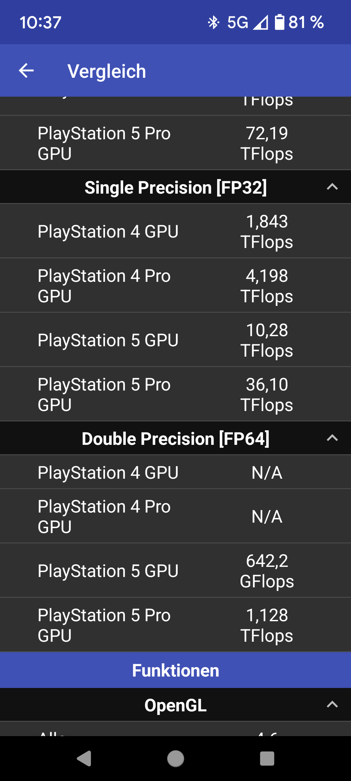Screen dimensions: 351x781
Task: Collapse Double Precision [FP64] chevron
Action: pyautogui.click(x=332, y=438)
